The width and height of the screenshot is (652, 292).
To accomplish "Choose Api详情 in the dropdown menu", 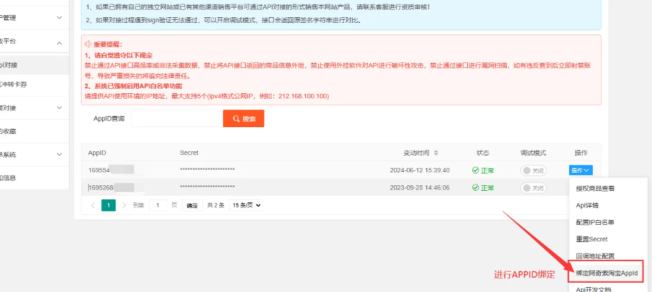I will pyautogui.click(x=586, y=205).
